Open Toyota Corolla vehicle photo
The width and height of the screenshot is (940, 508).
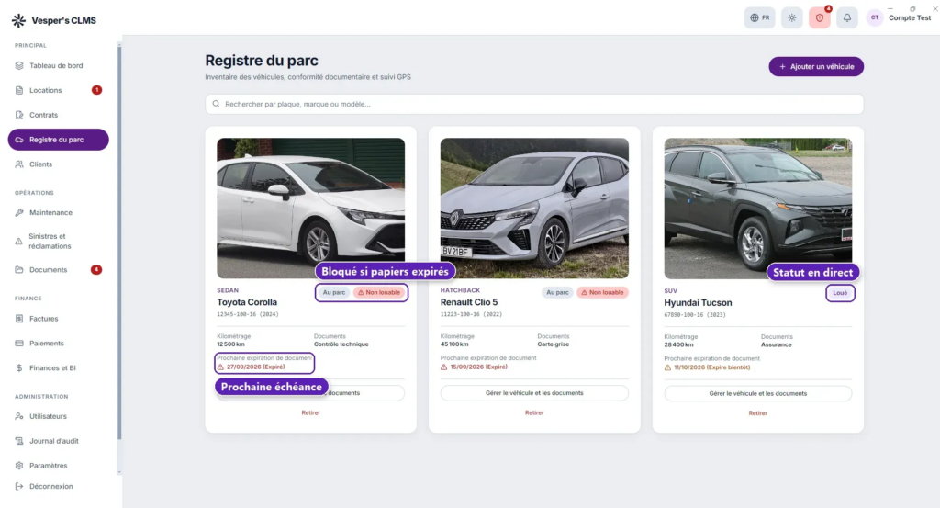pyautogui.click(x=310, y=209)
